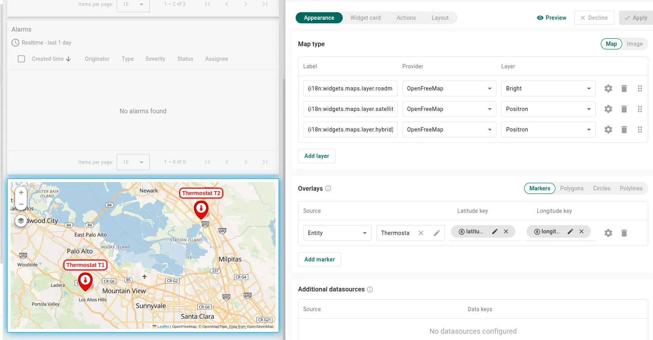This screenshot has height=340, width=653.
Task: Open the marker overlay settings gear
Action: [x=608, y=233]
